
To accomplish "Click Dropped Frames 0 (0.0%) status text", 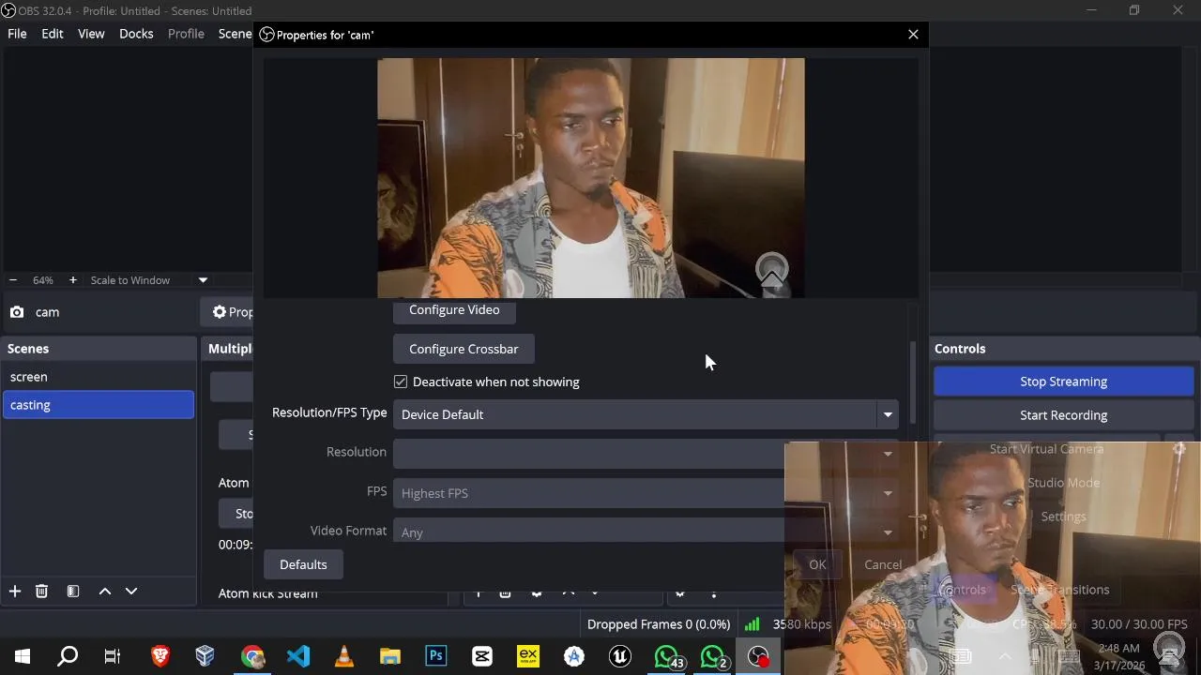I will point(659,624).
